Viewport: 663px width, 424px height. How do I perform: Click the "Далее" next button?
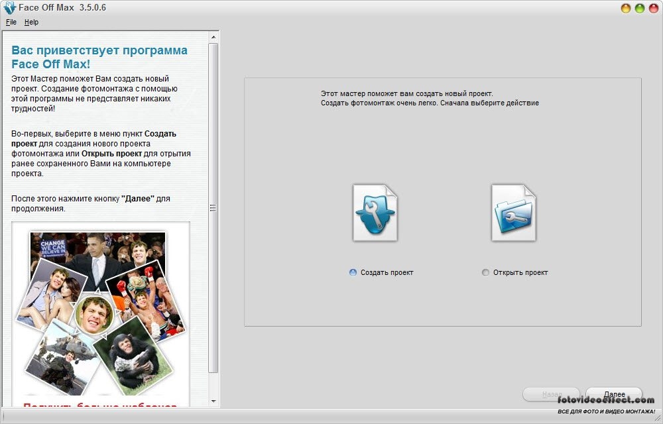tap(614, 394)
